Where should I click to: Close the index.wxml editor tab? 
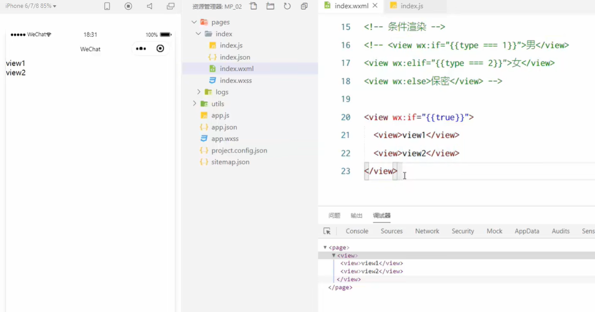375,6
